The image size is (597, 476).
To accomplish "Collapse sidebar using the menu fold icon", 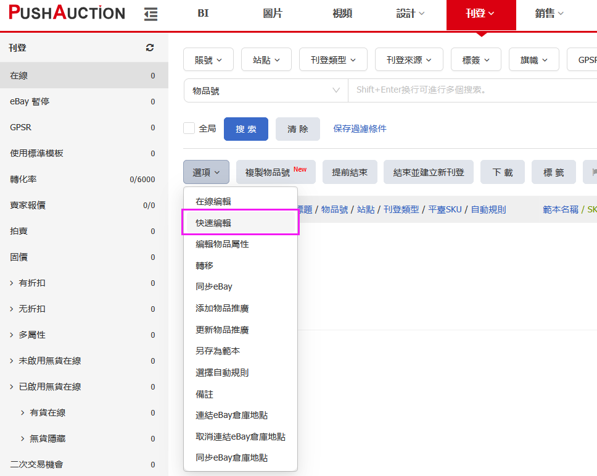I will click(x=150, y=14).
